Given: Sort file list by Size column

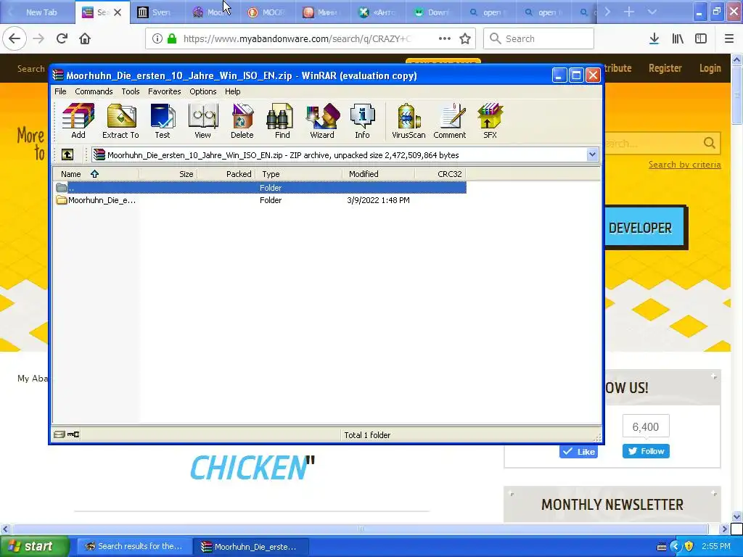Looking at the screenshot, I should (x=168, y=174).
